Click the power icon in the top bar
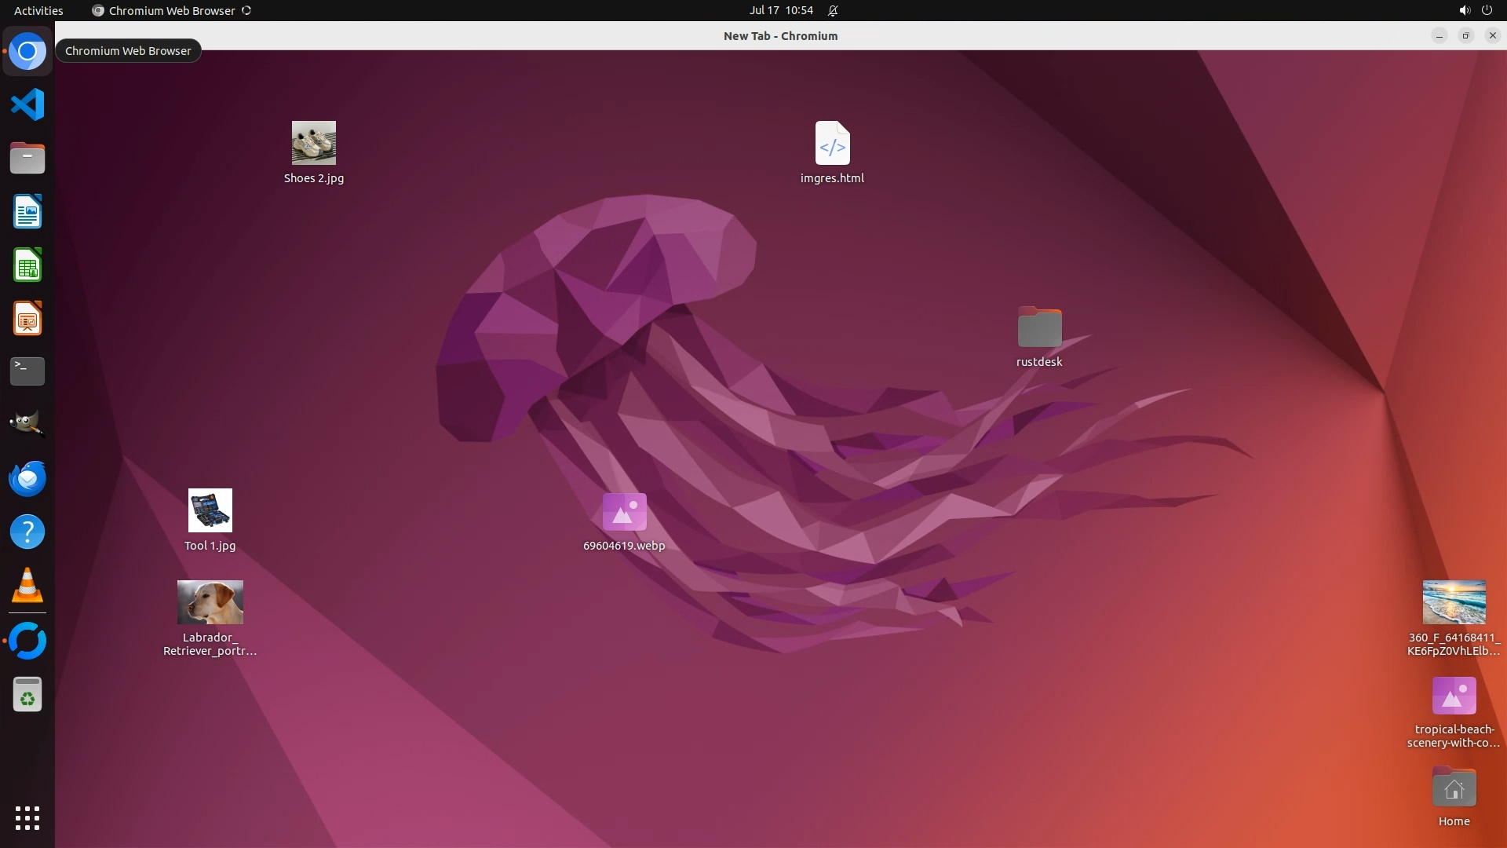The width and height of the screenshot is (1507, 848). coord(1487,10)
